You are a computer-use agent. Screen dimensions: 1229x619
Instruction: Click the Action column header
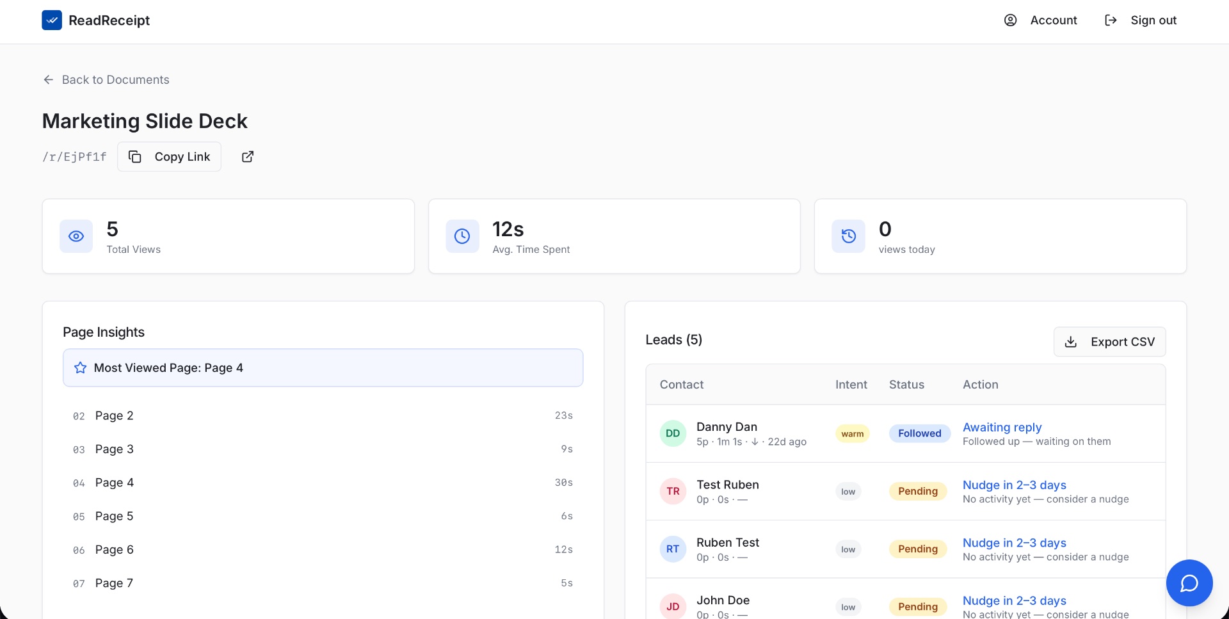[980, 385]
